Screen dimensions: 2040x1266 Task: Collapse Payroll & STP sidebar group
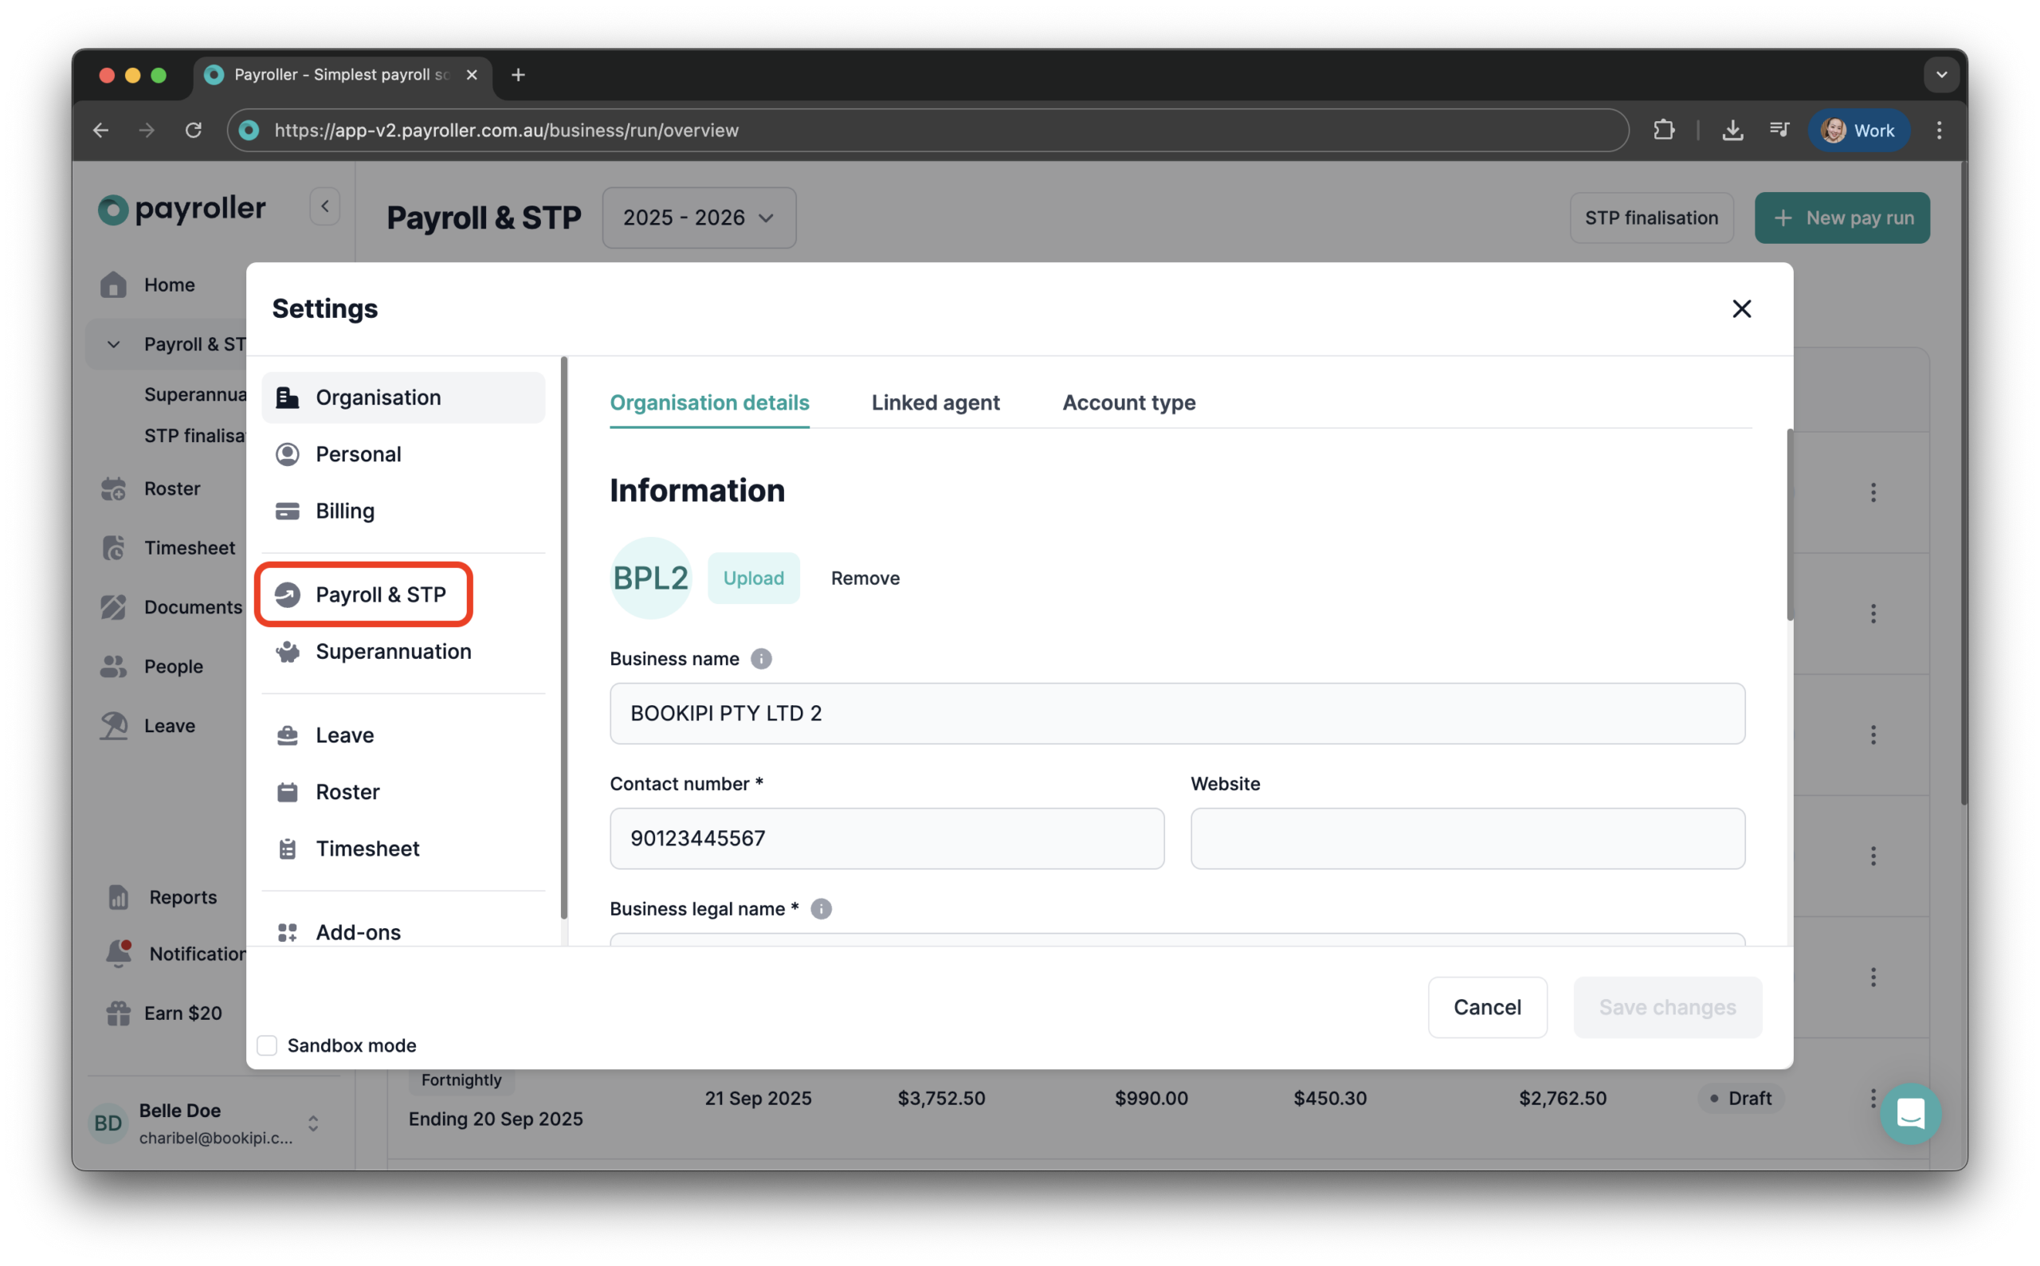coord(114,345)
